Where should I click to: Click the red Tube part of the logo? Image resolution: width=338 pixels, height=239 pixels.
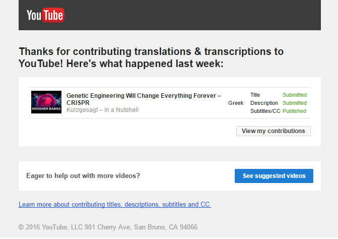53,15
